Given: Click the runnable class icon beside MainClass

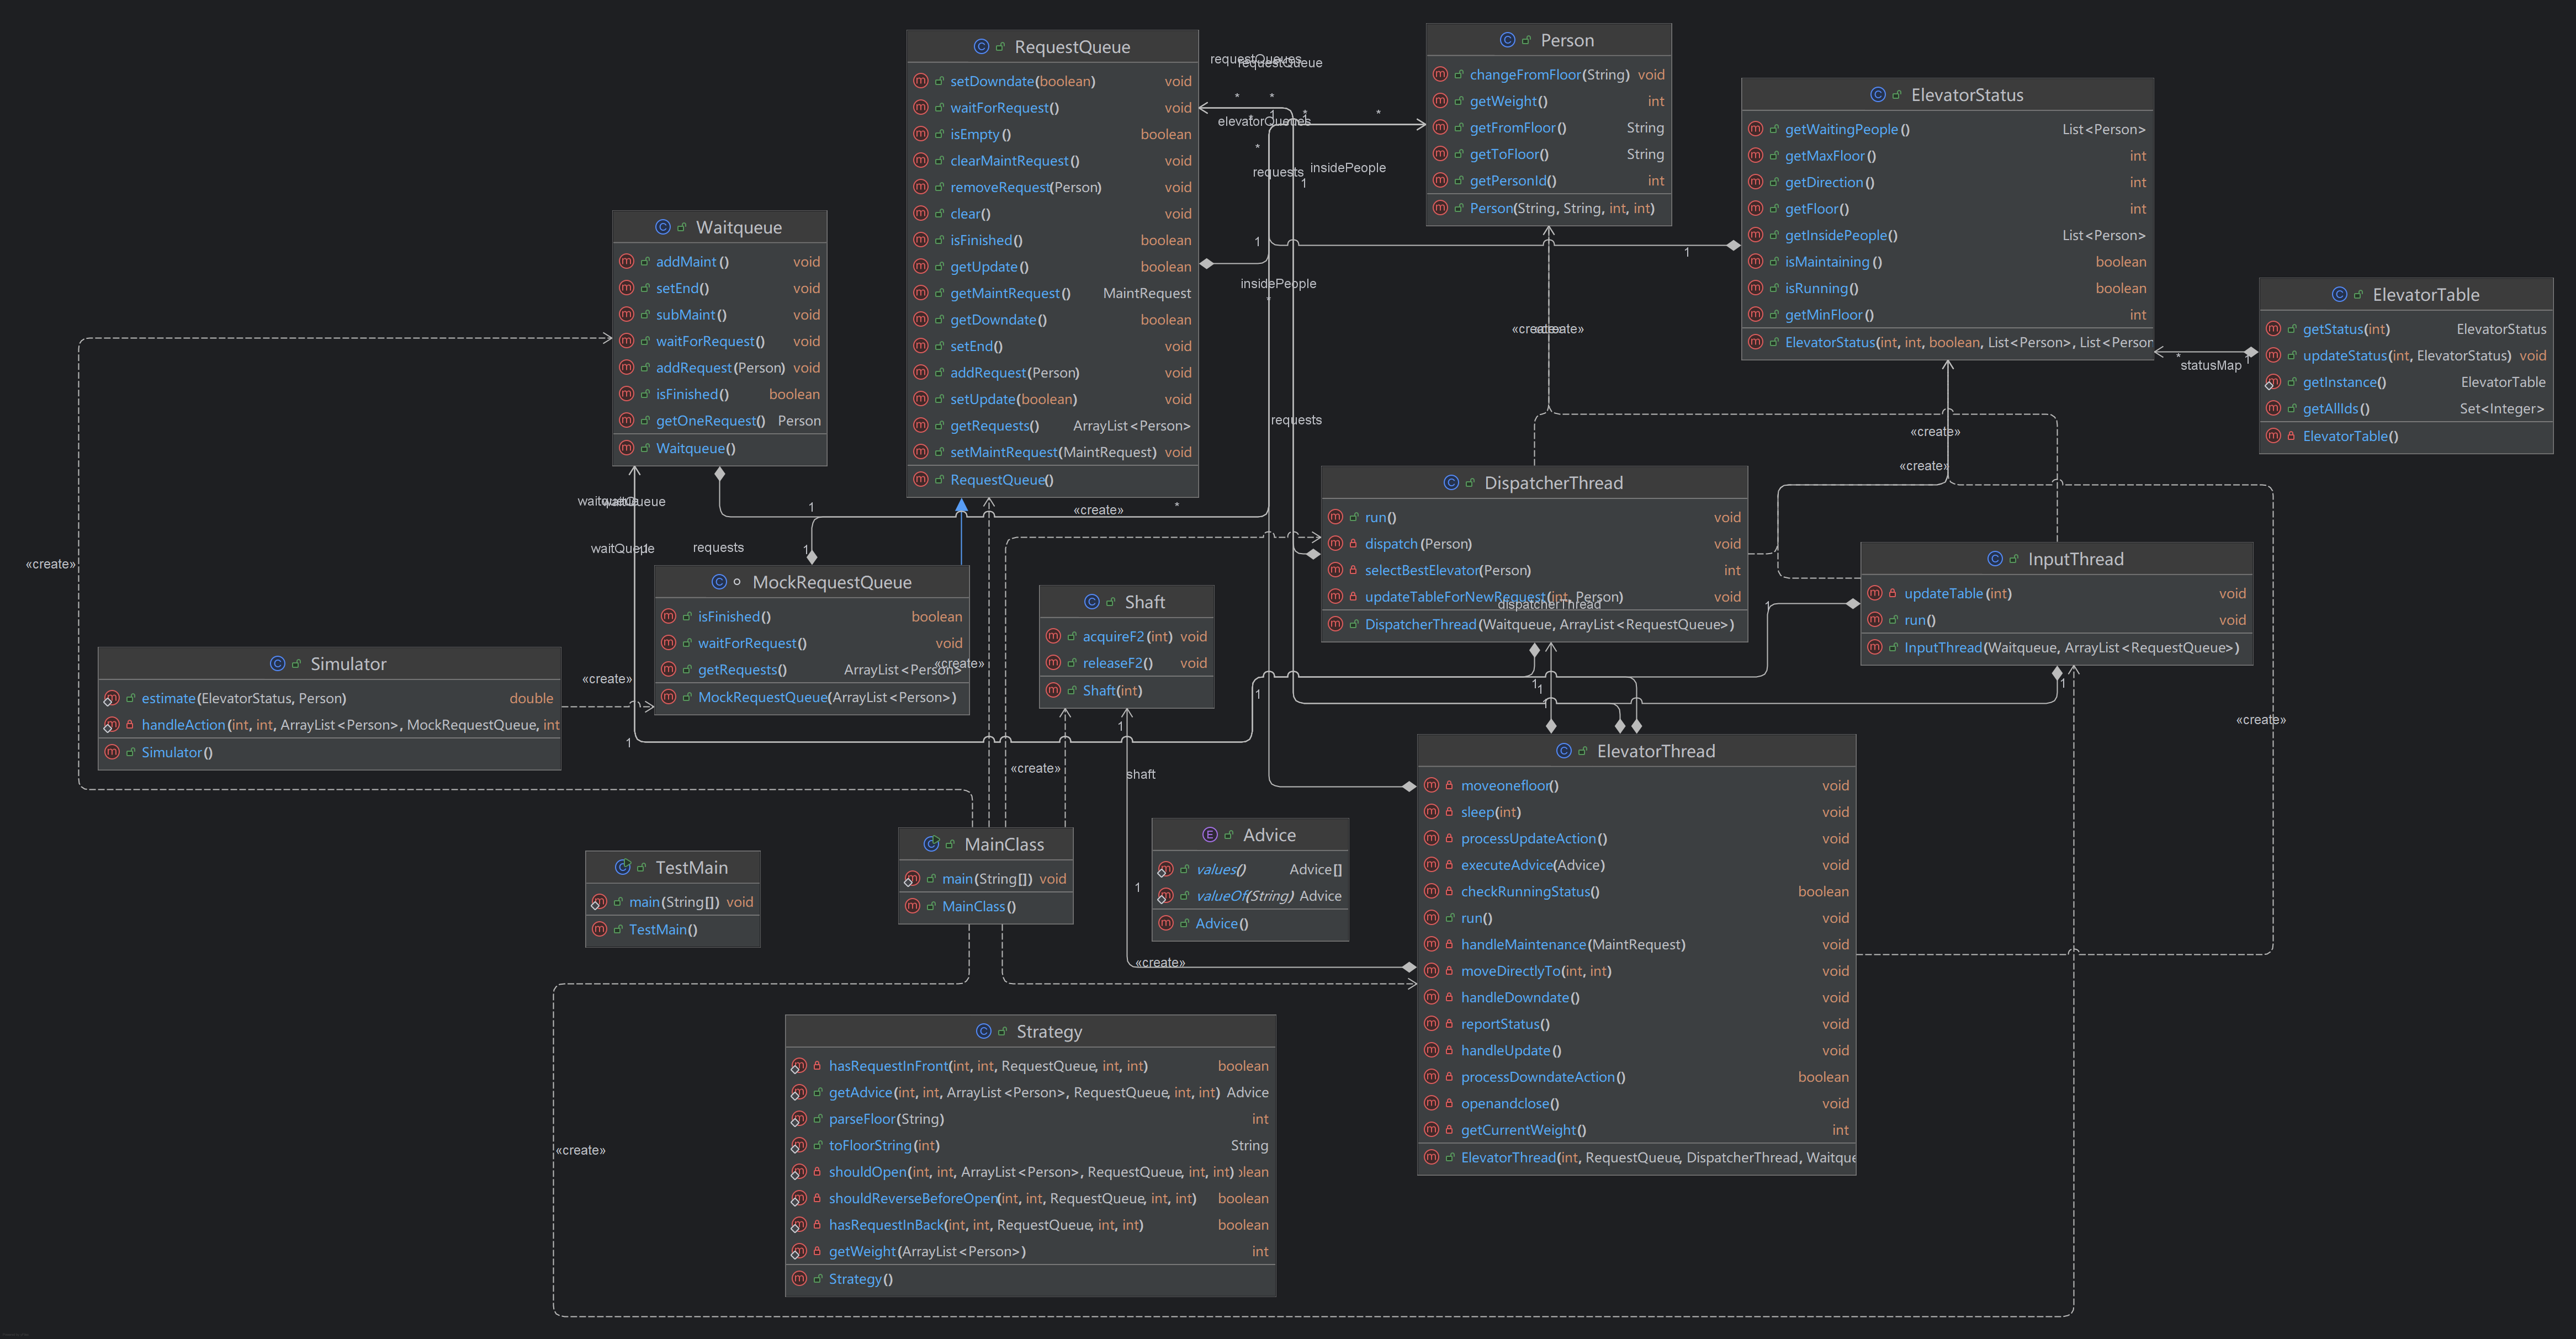Looking at the screenshot, I should click(x=931, y=844).
